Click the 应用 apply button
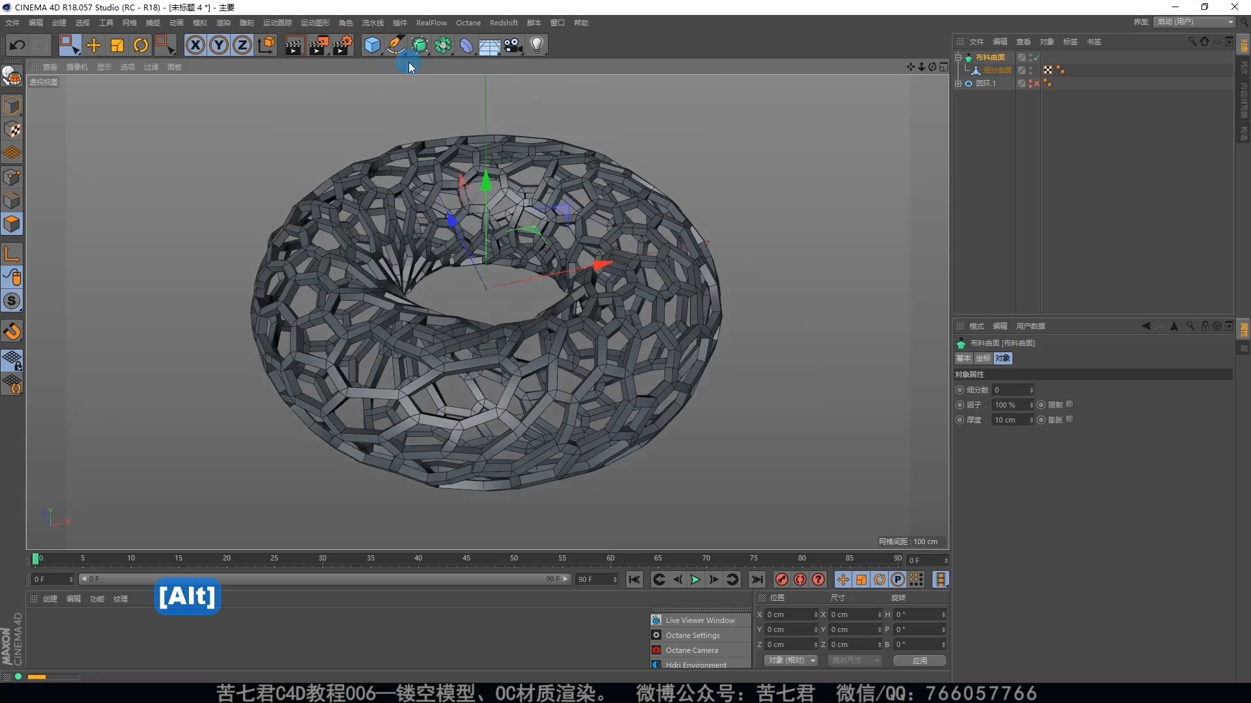 click(919, 660)
